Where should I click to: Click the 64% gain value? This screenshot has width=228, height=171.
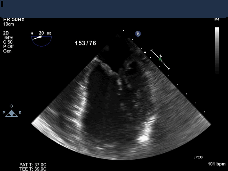[8, 38]
